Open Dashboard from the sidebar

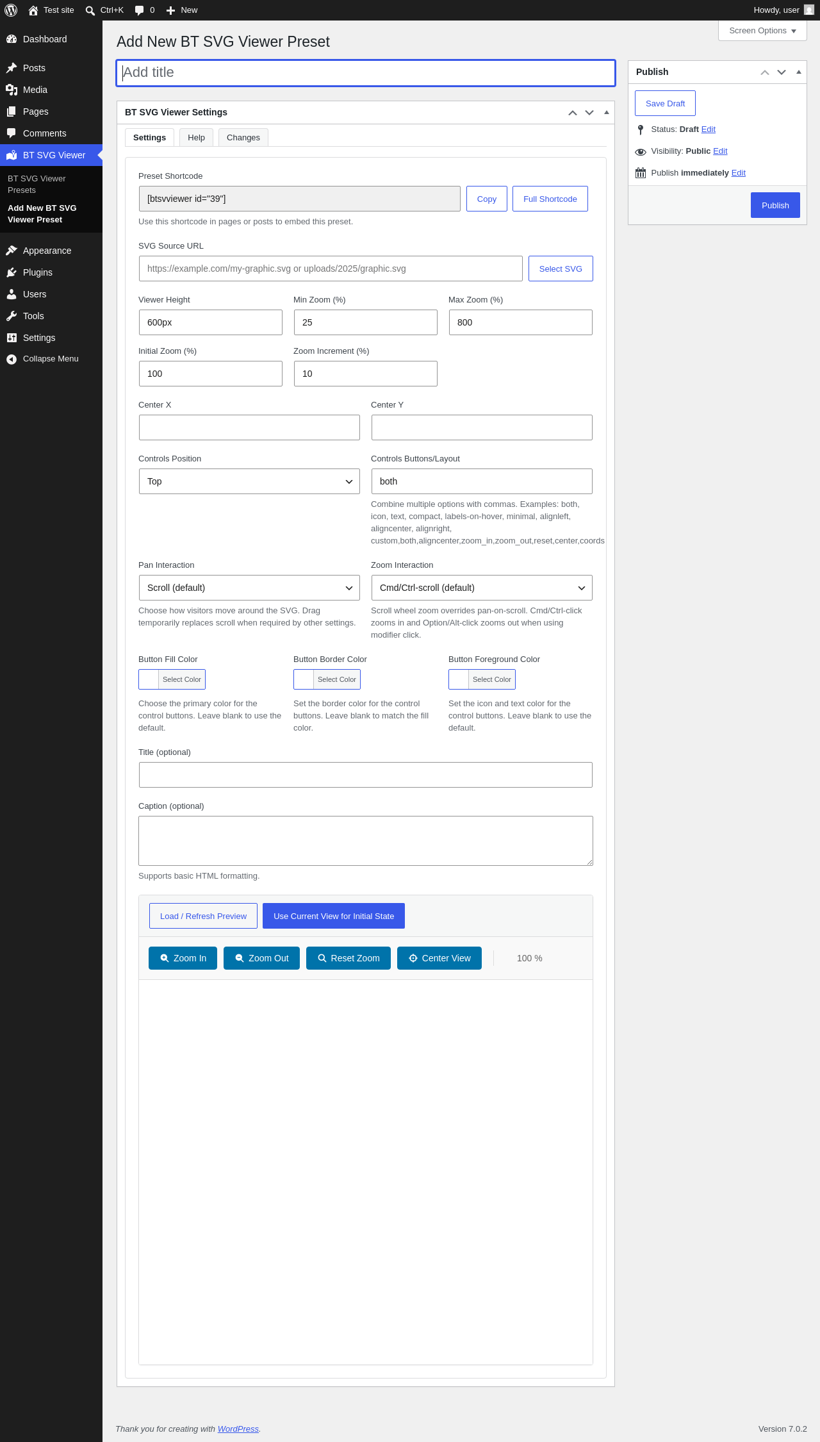point(51,39)
